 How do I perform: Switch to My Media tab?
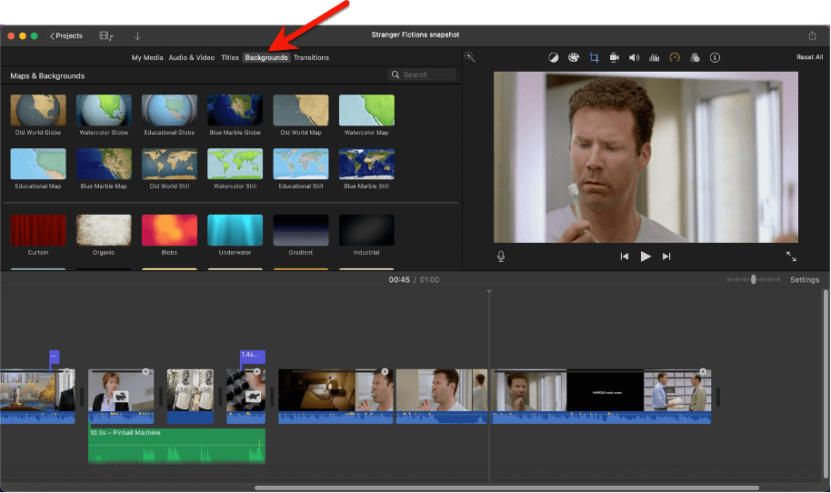147,57
